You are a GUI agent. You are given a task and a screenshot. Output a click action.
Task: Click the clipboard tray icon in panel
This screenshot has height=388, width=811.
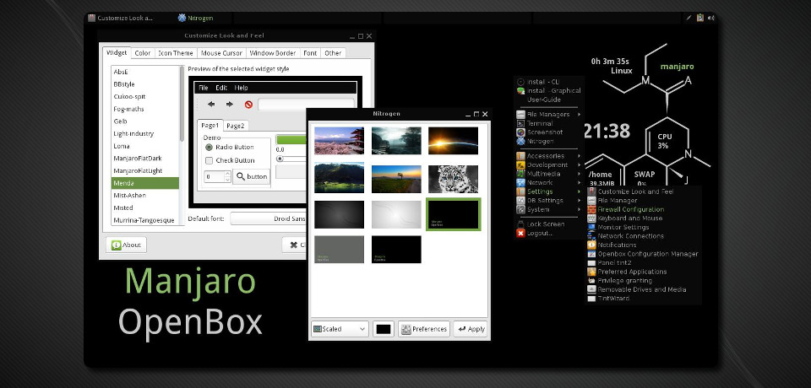tap(699, 18)
